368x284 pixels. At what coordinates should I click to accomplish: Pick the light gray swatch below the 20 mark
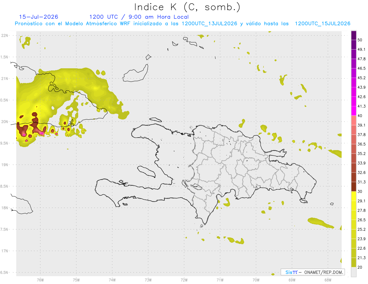[x=354, y=272]
